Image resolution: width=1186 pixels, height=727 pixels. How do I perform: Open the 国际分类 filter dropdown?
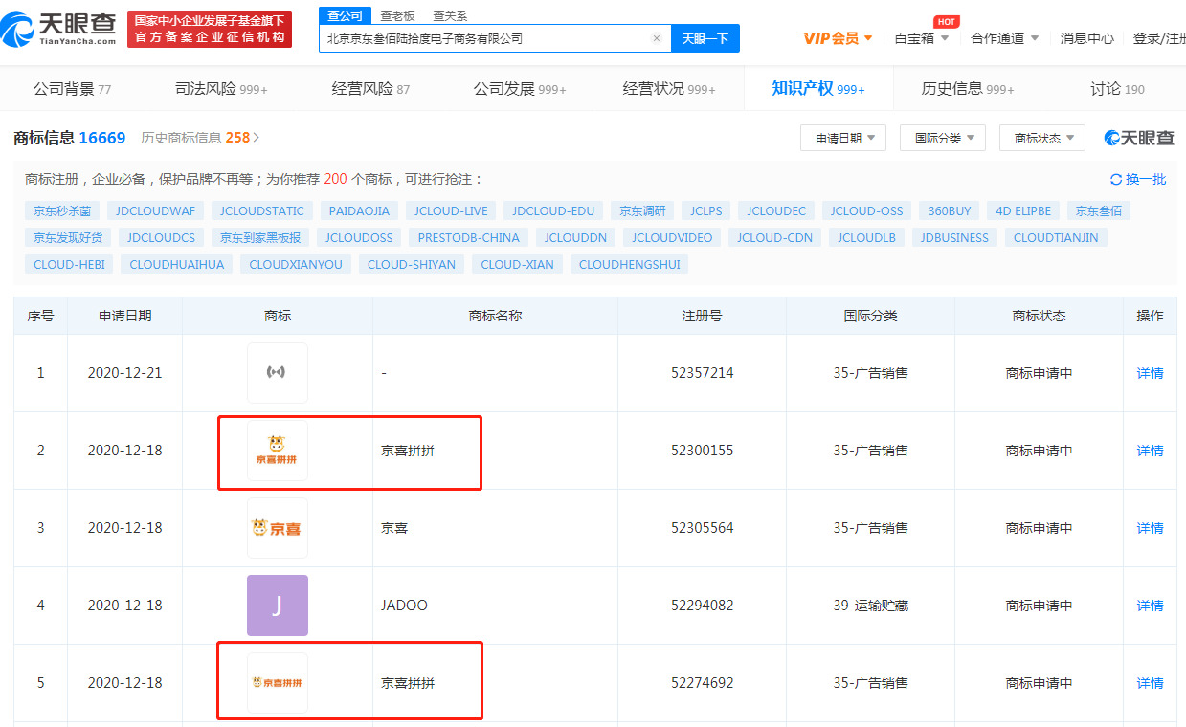(x=943, y=138)
